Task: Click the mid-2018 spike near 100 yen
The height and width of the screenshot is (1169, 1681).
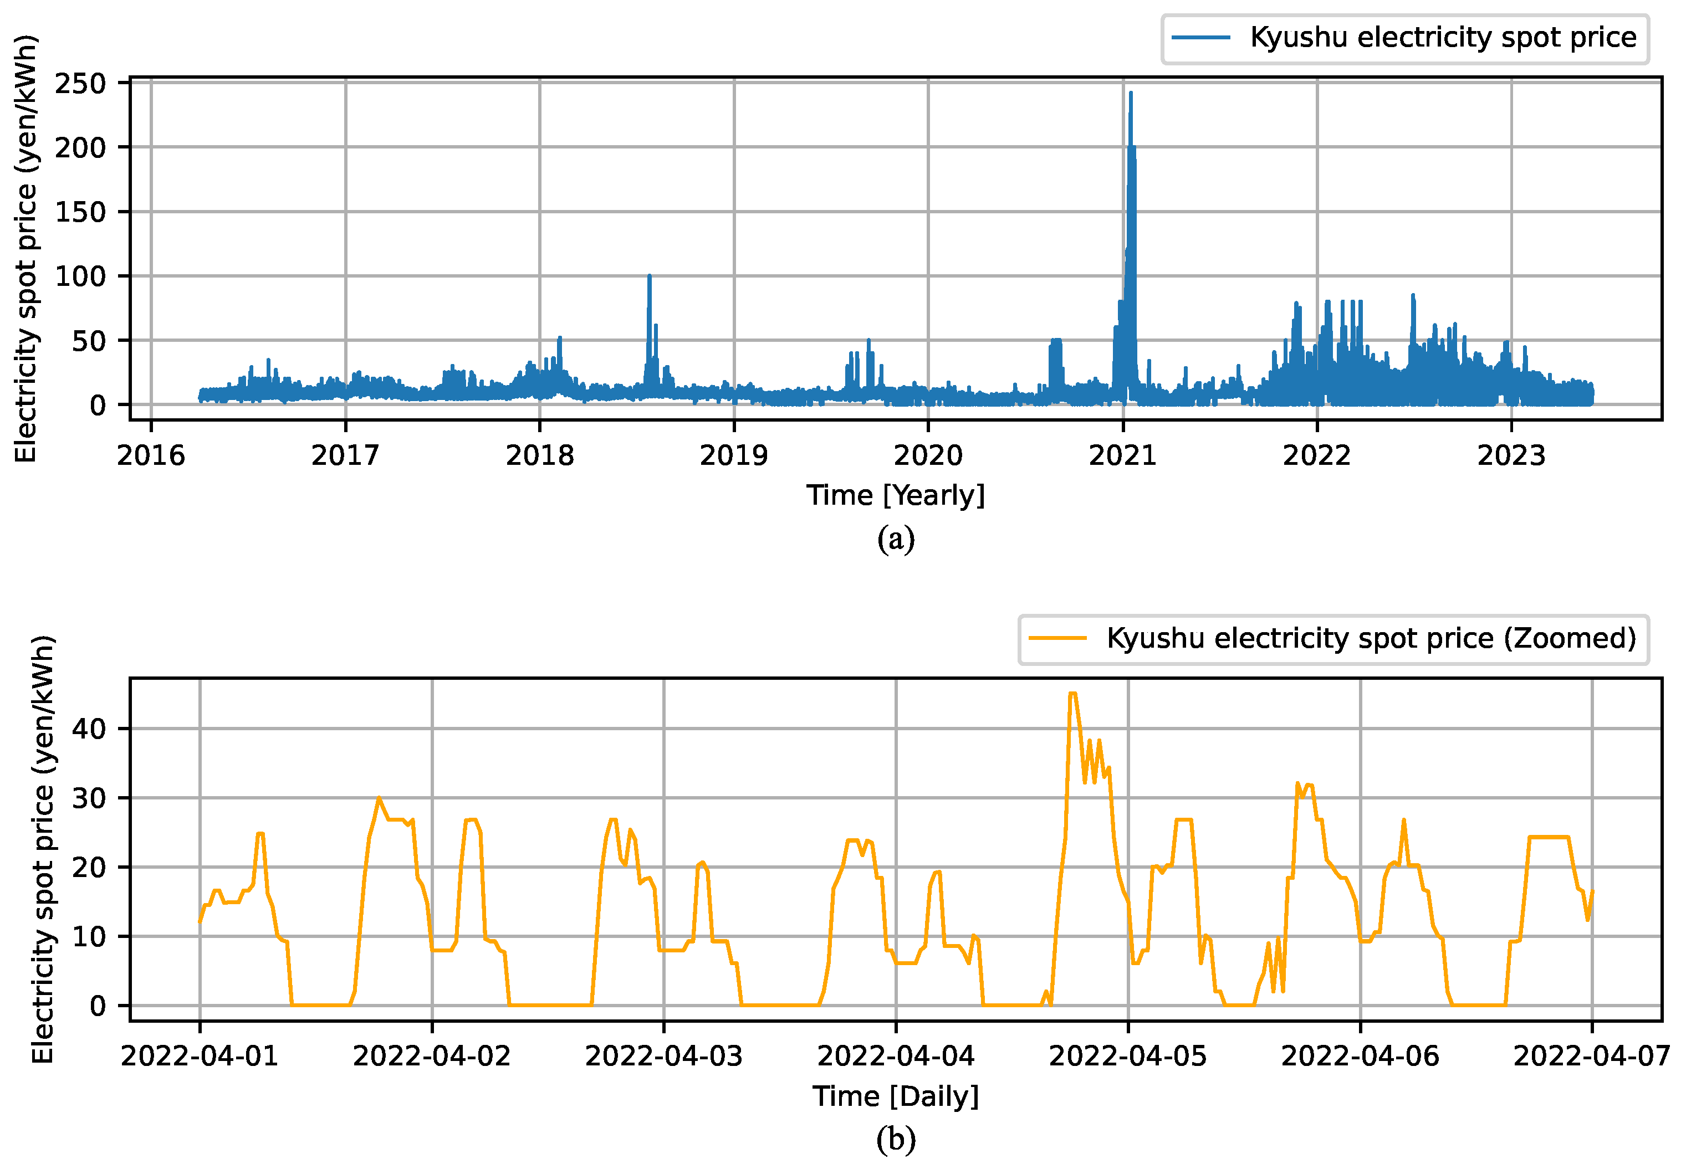Action: click(648, 276)
